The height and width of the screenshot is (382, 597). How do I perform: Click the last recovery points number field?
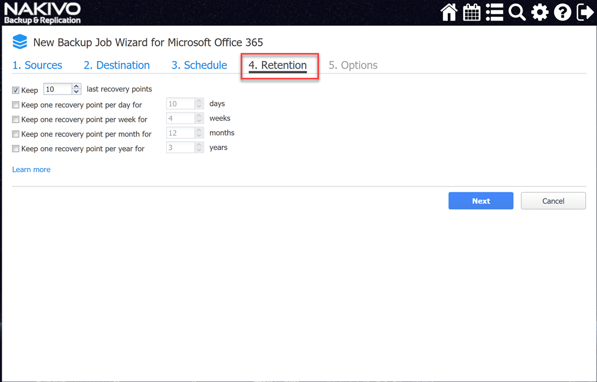pos(57,89)
